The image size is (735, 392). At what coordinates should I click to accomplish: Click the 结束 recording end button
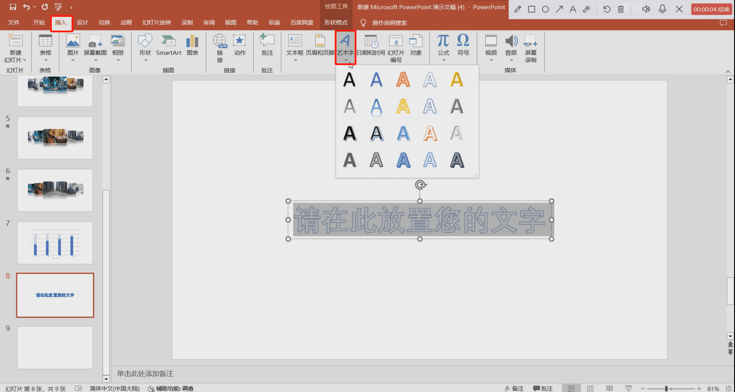[x=711, y=9]
